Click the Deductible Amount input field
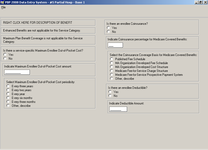This screenshot has width=208, height=150. pyautogui.click(x=118, y=109)
